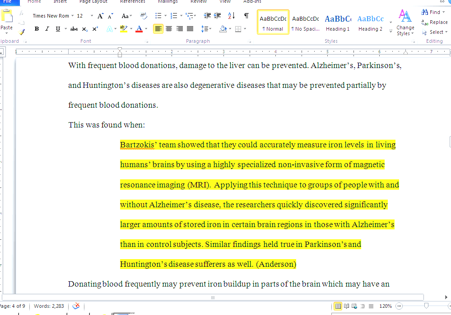Switch to the Review ribbon tab

198,2
